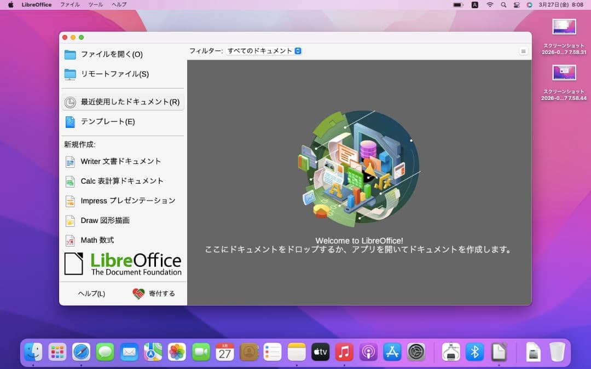This screenshot has height=369, width=591.
Task: Click the date and time 3月27日(金) 8:08
Action: tap(561, 4)
